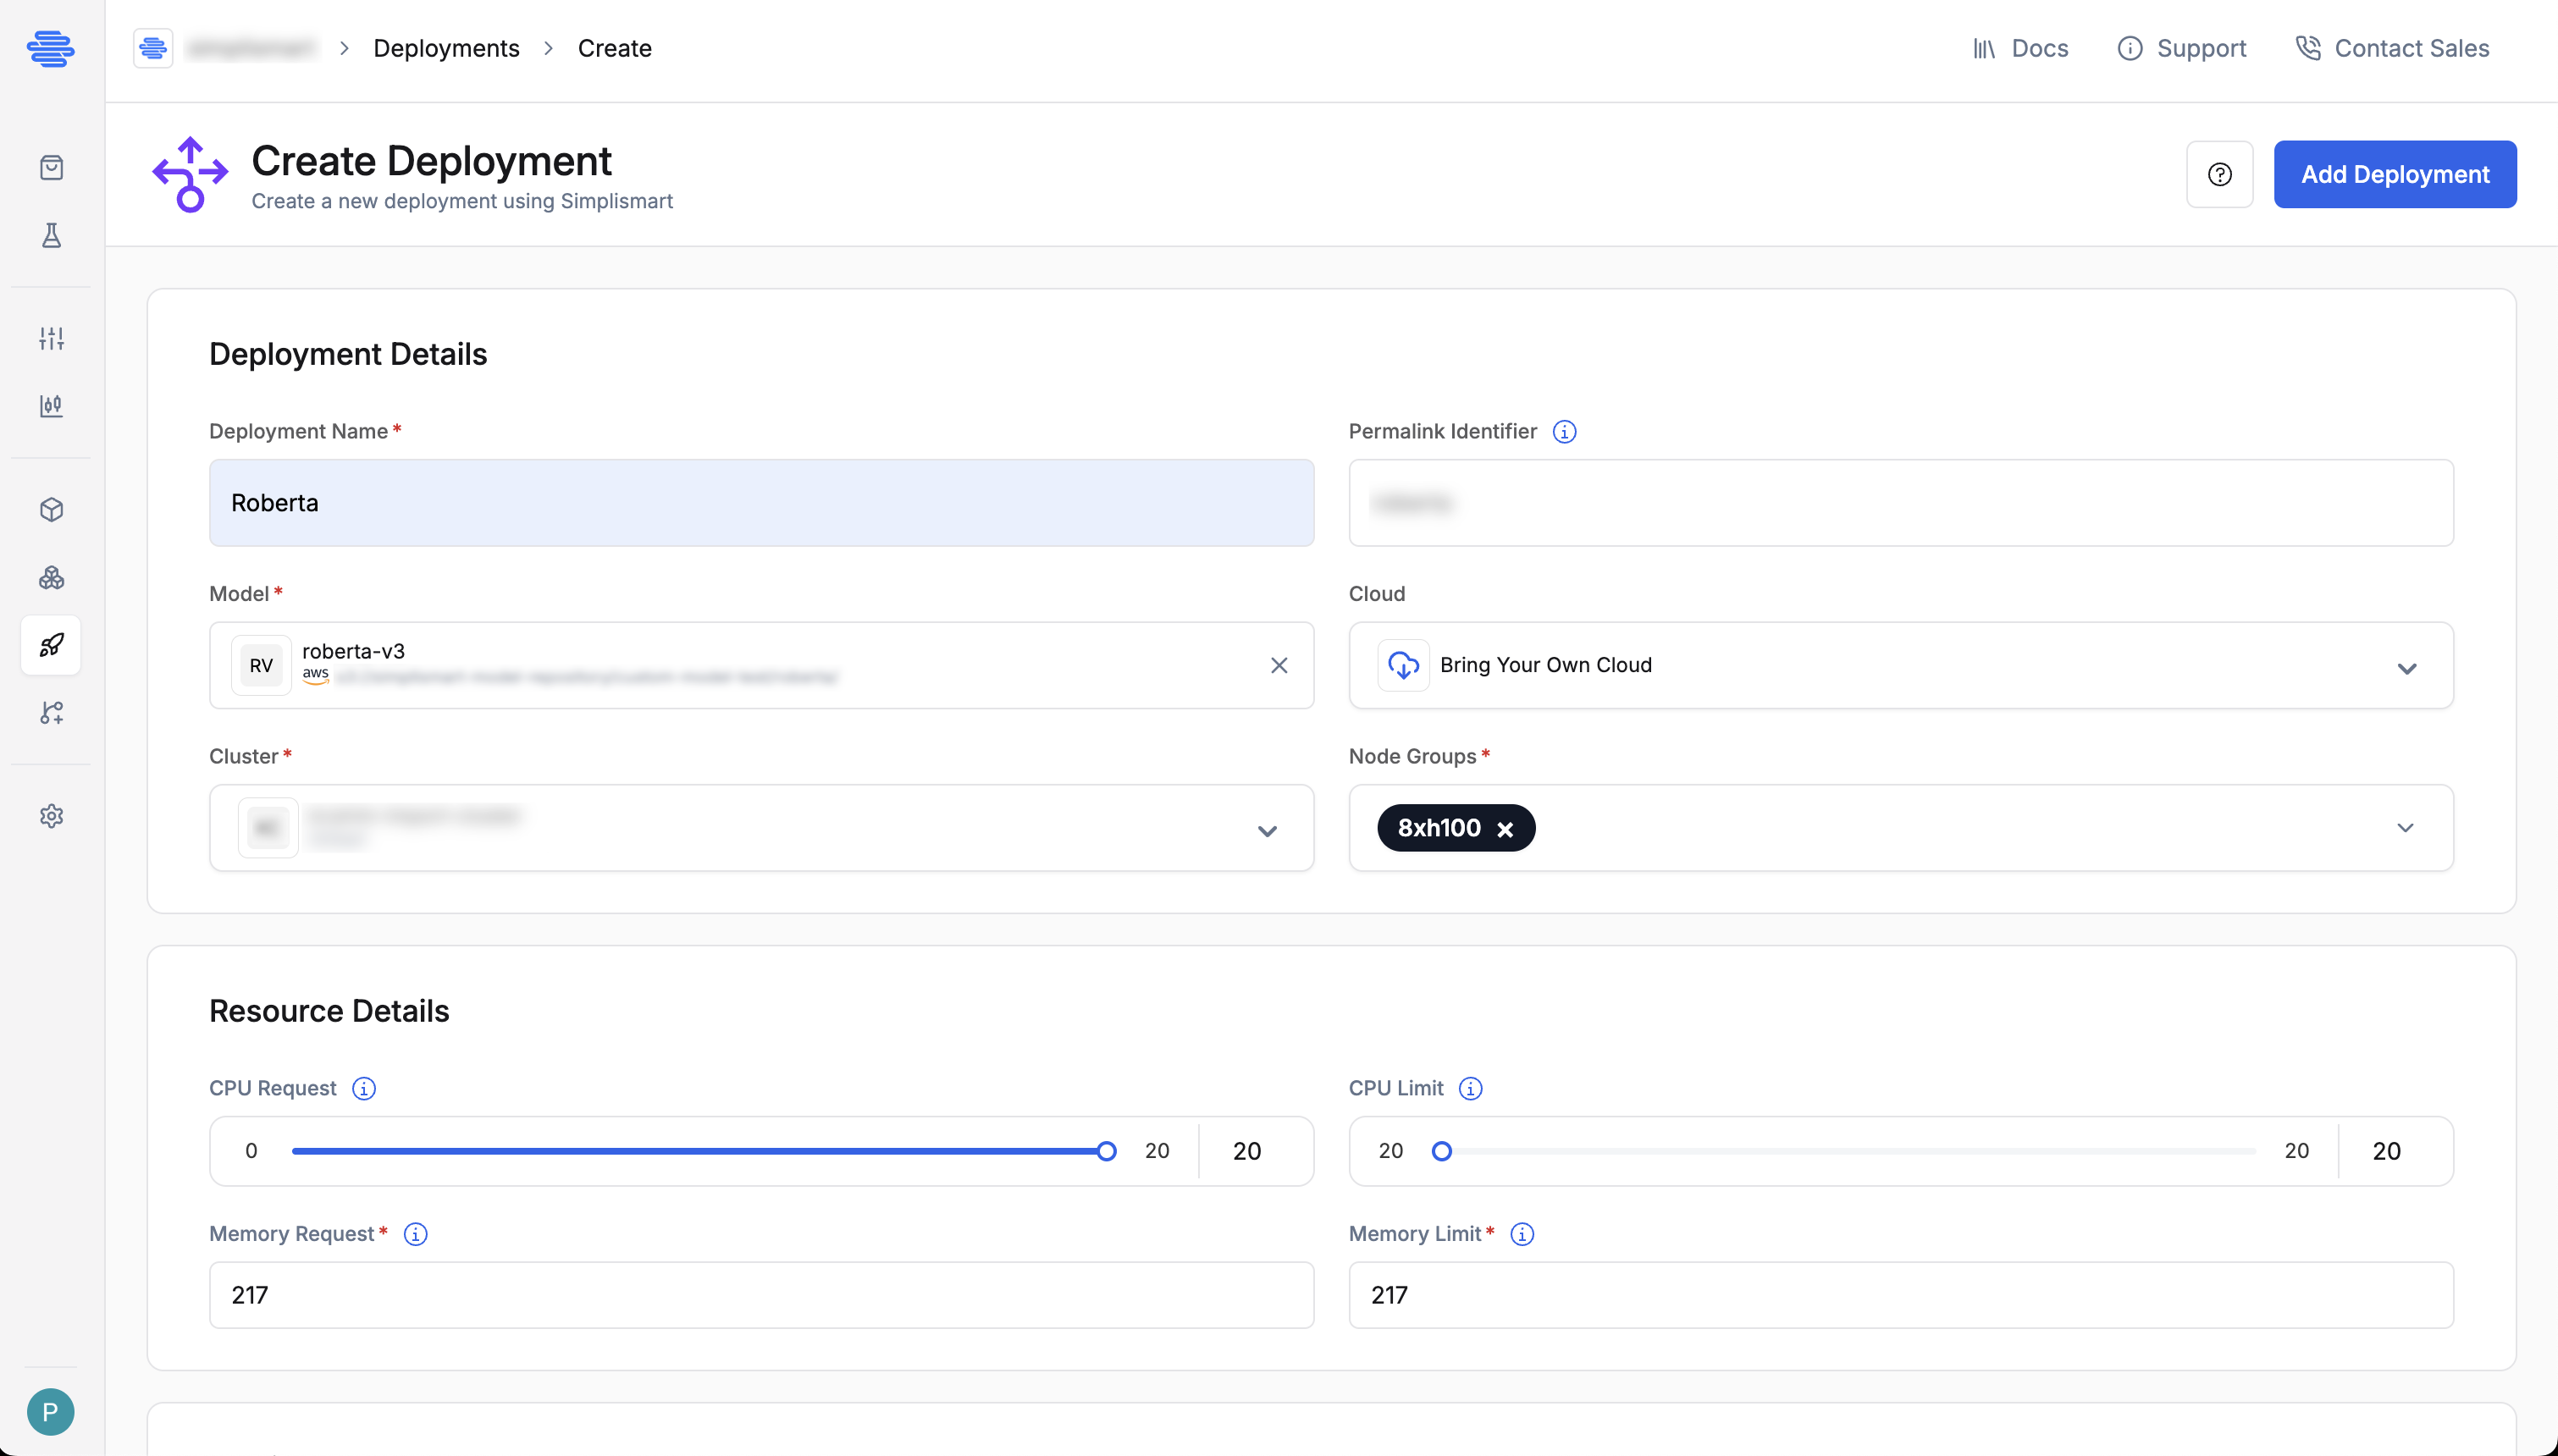Click the user avatar P

(x=50, y=1411)
